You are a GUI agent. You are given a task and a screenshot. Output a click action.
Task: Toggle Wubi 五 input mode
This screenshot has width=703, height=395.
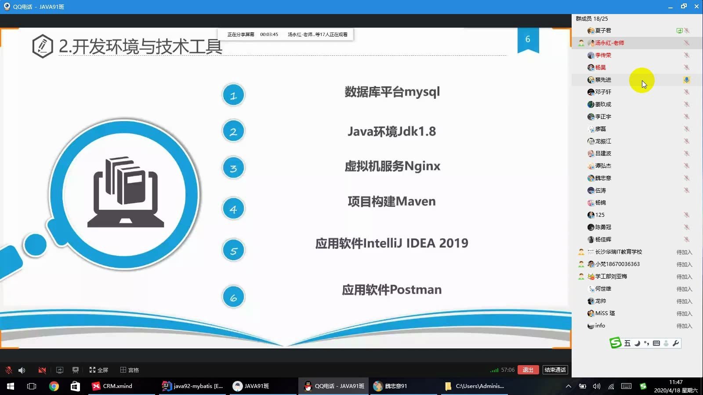point(627,343)
